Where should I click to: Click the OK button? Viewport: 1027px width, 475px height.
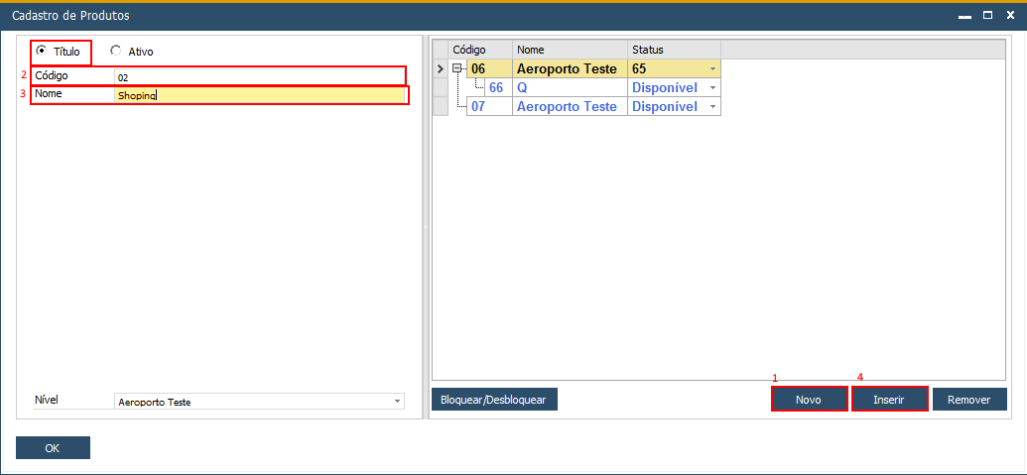tap(53, 448)
